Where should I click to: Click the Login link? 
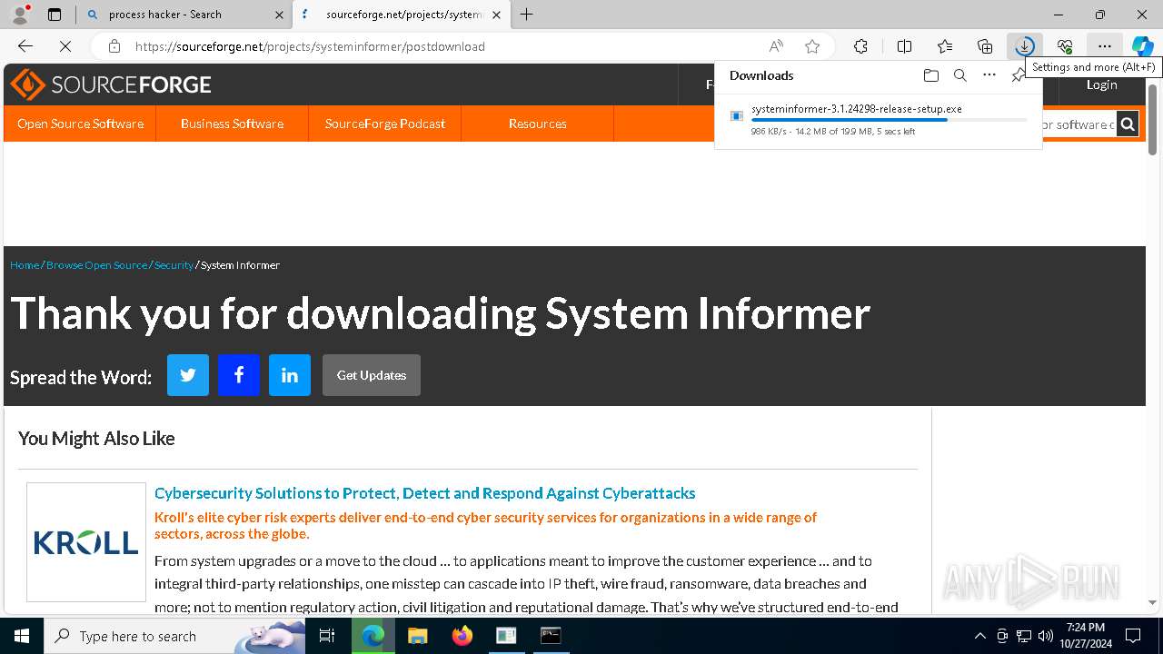click(x=1101, y=84)
